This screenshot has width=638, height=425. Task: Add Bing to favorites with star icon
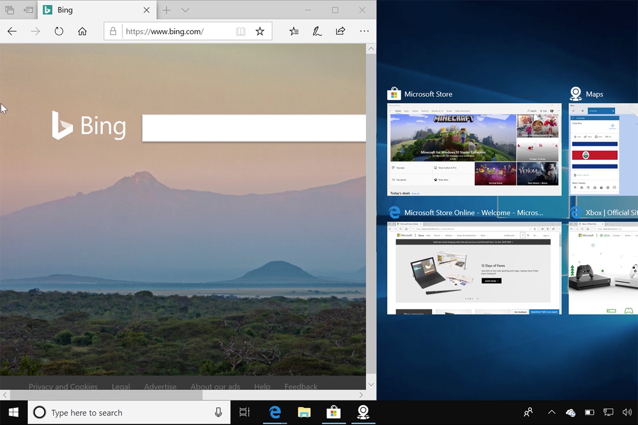pos(260,31)
